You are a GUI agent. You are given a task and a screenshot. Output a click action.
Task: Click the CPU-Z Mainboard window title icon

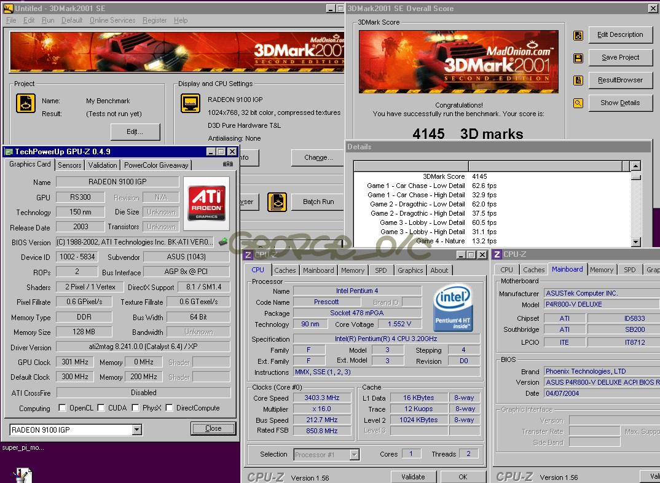click(x=497, y=254)
